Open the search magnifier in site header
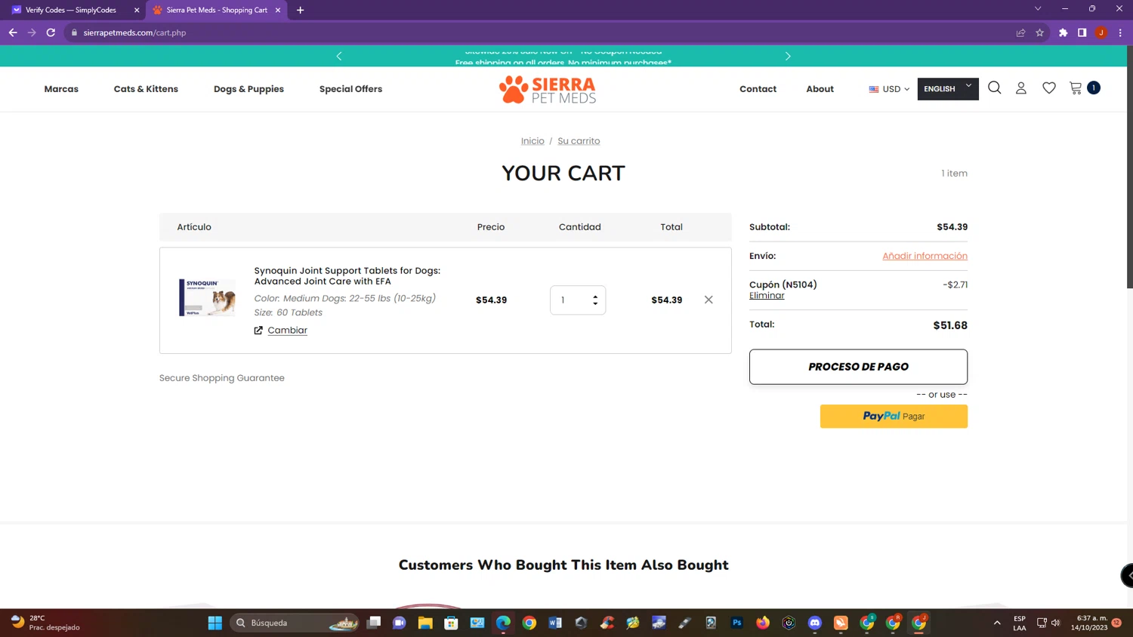 click(995, 88)
